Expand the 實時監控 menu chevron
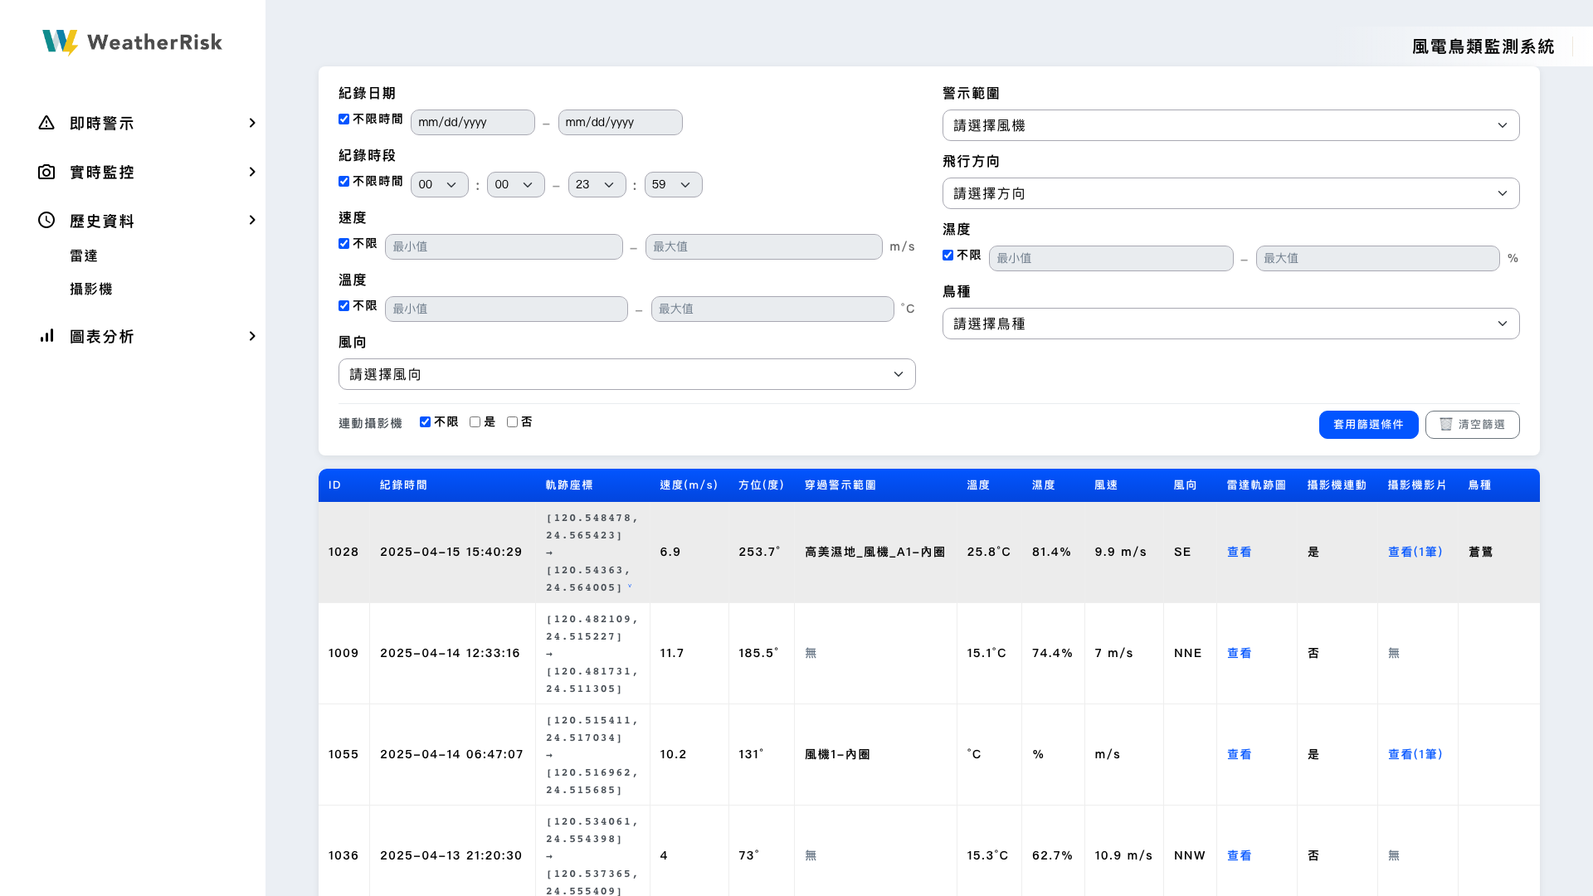Screen dimensions: 1593x896 [252, 172]
